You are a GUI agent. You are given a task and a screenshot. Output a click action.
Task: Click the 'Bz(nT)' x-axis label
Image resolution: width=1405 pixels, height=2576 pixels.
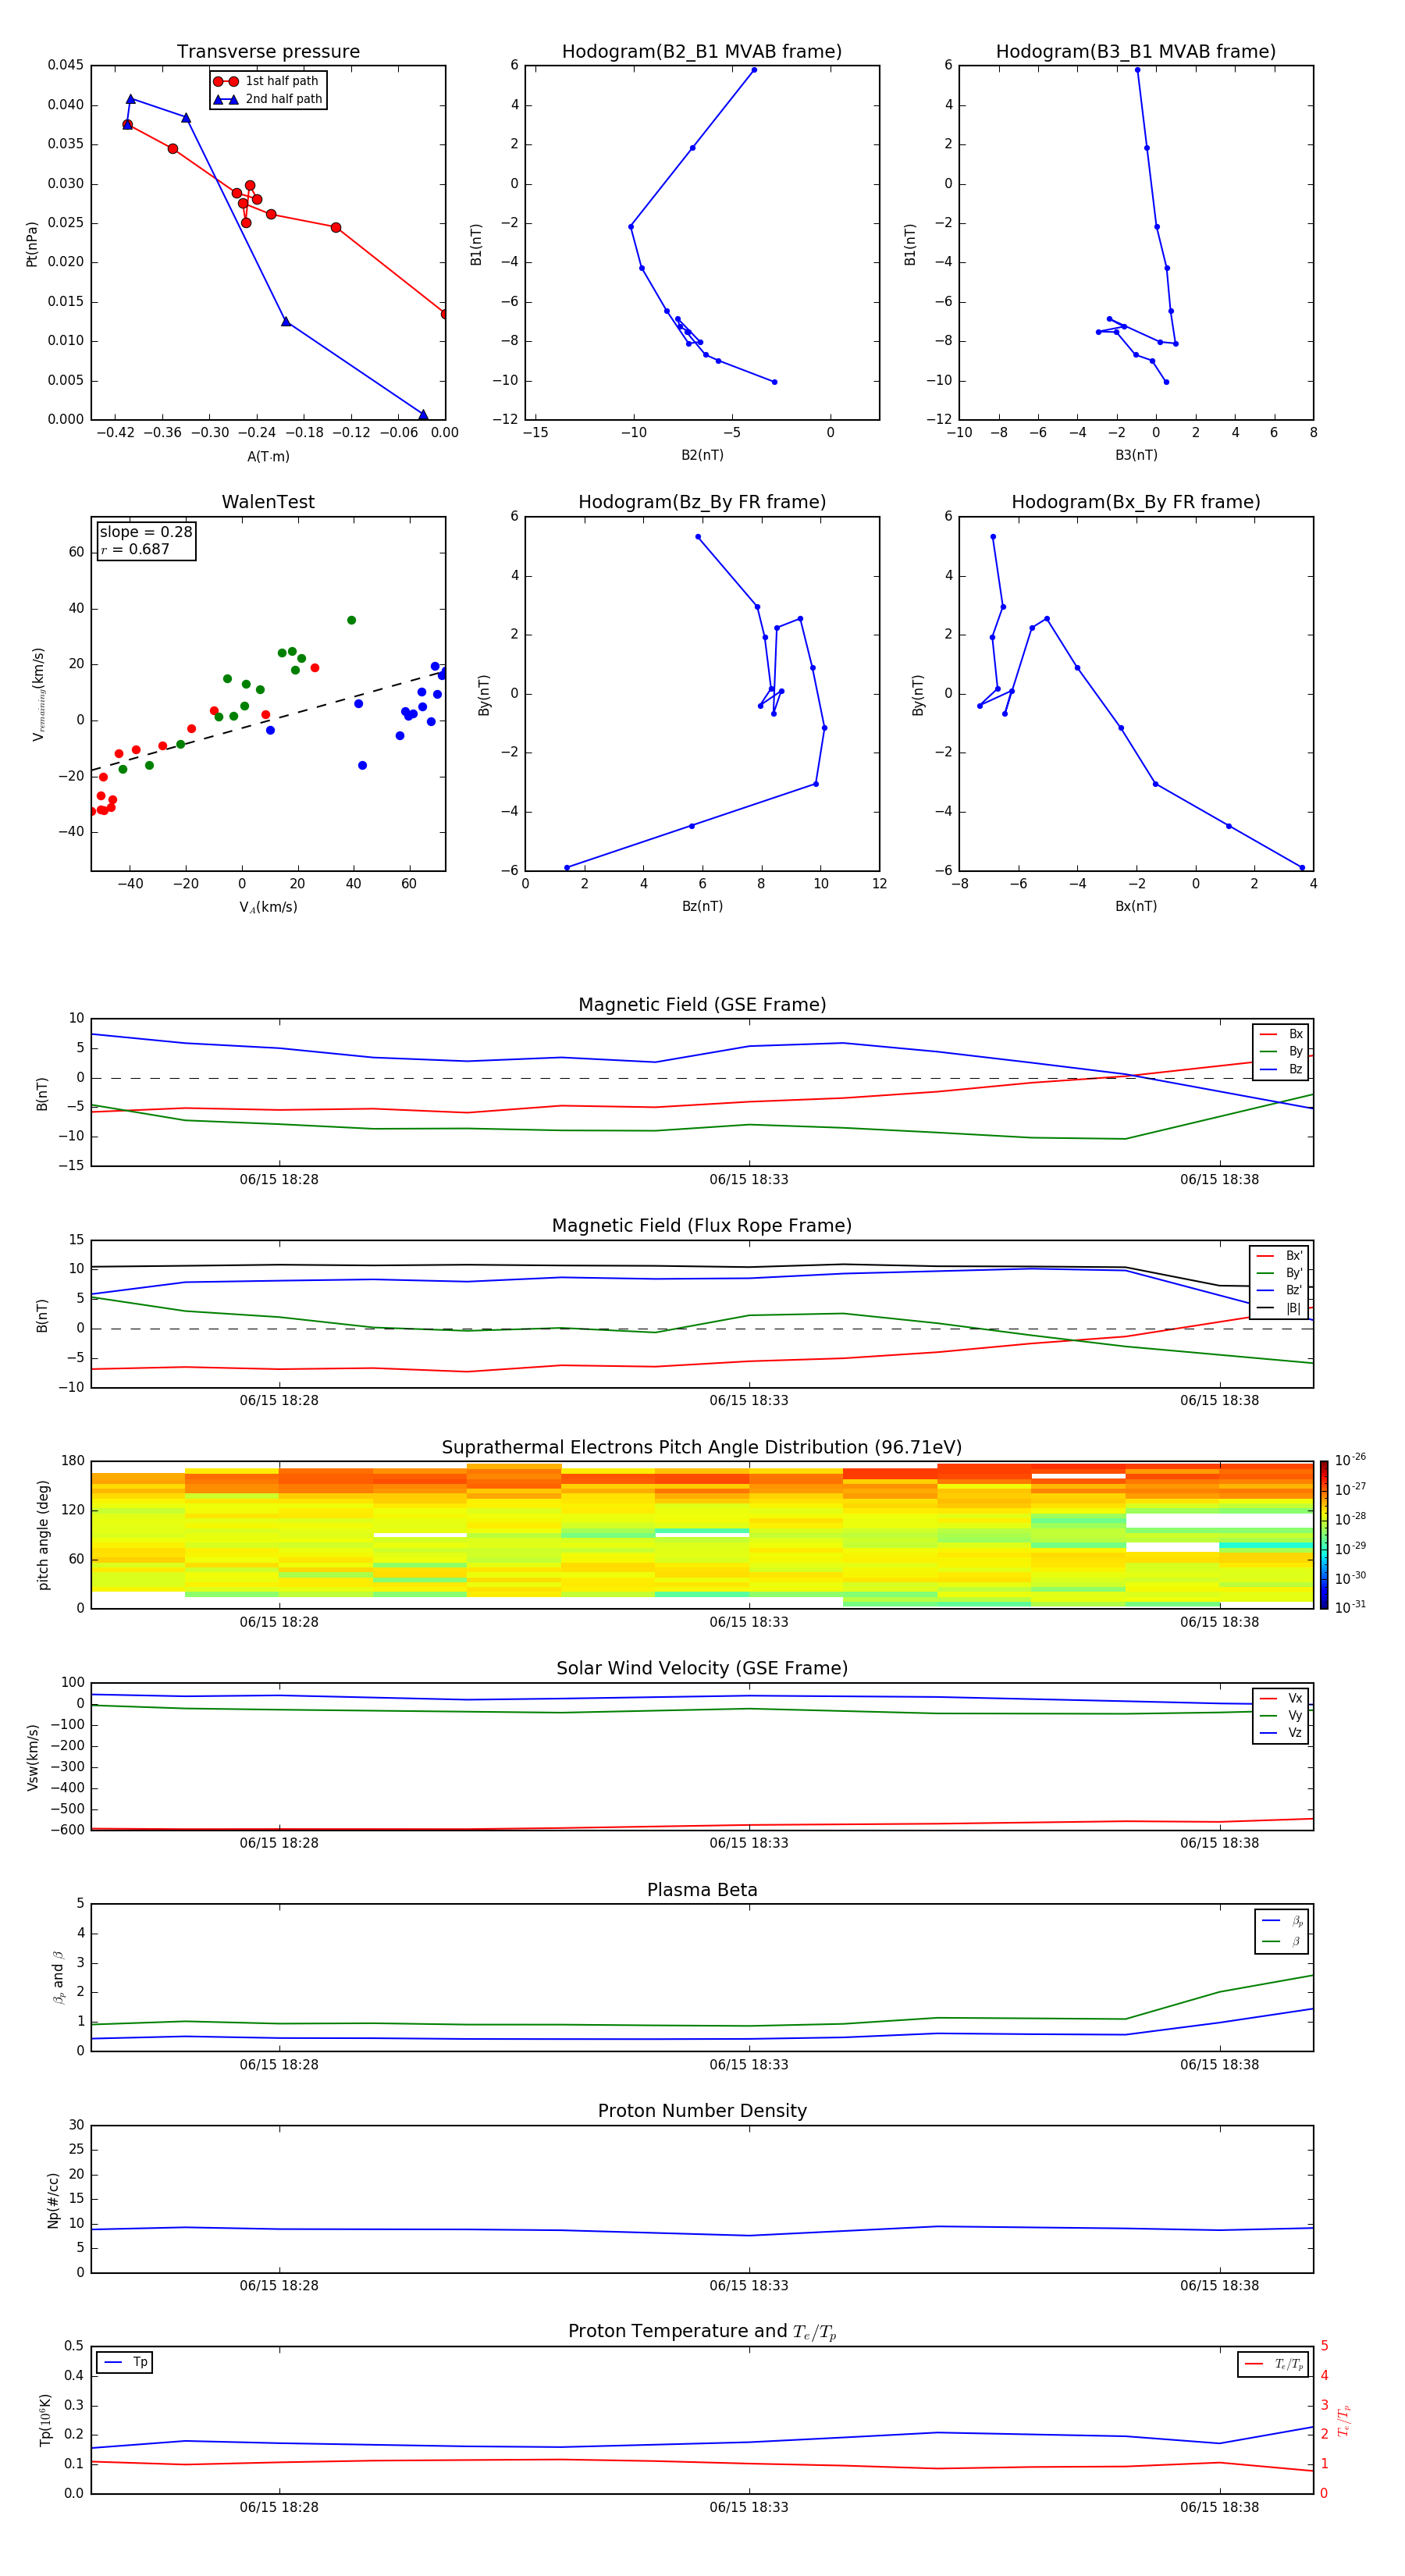point(702,906)
